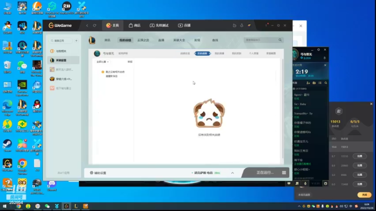376x211 pixels.
Task: Add an app with the plus button
Action: pos(76,41)
